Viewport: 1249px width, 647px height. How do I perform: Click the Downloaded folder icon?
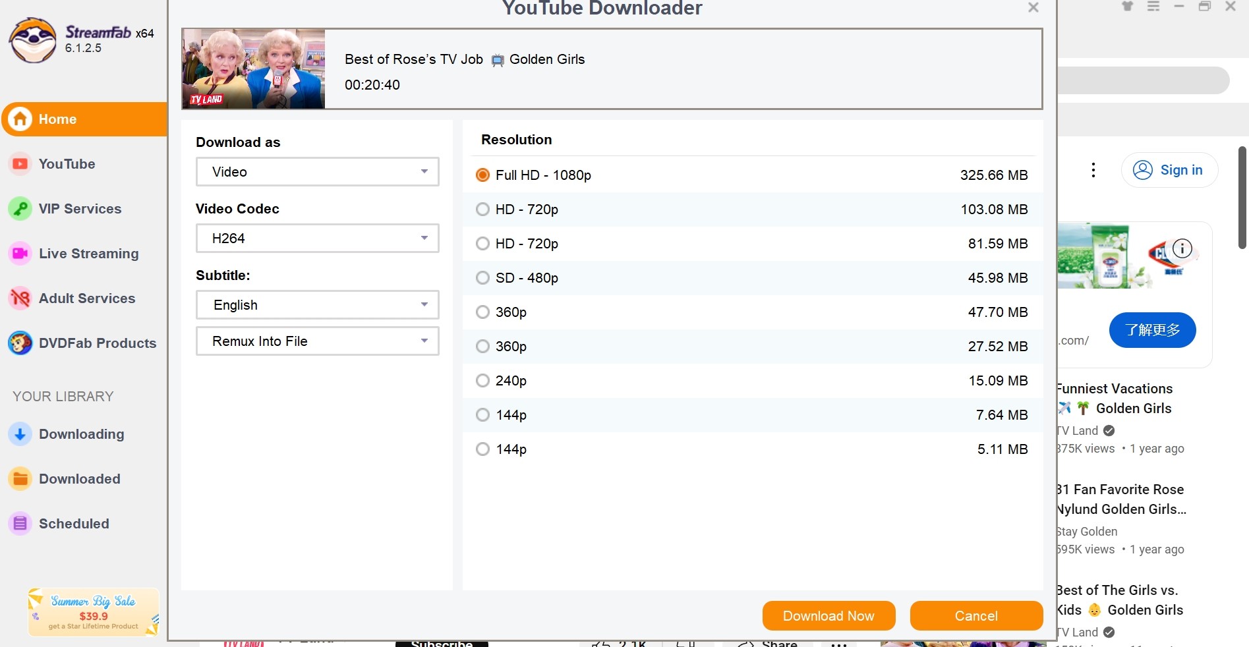[20, 479]
